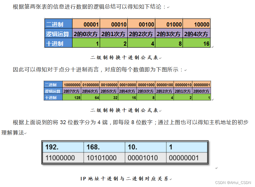Select the 00001 cell in the top table

(86, 24)
